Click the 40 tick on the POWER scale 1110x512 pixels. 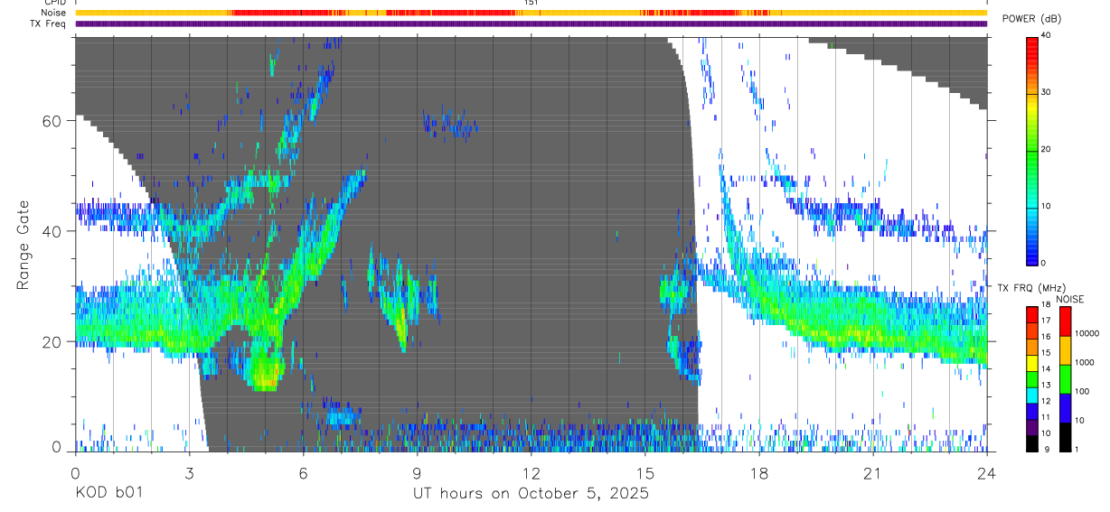pos(1045,36)
